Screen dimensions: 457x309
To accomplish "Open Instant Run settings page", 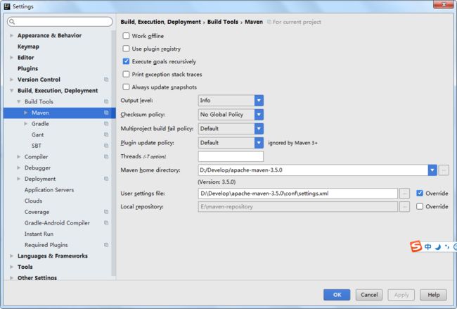I will click(x=39, y=234).
